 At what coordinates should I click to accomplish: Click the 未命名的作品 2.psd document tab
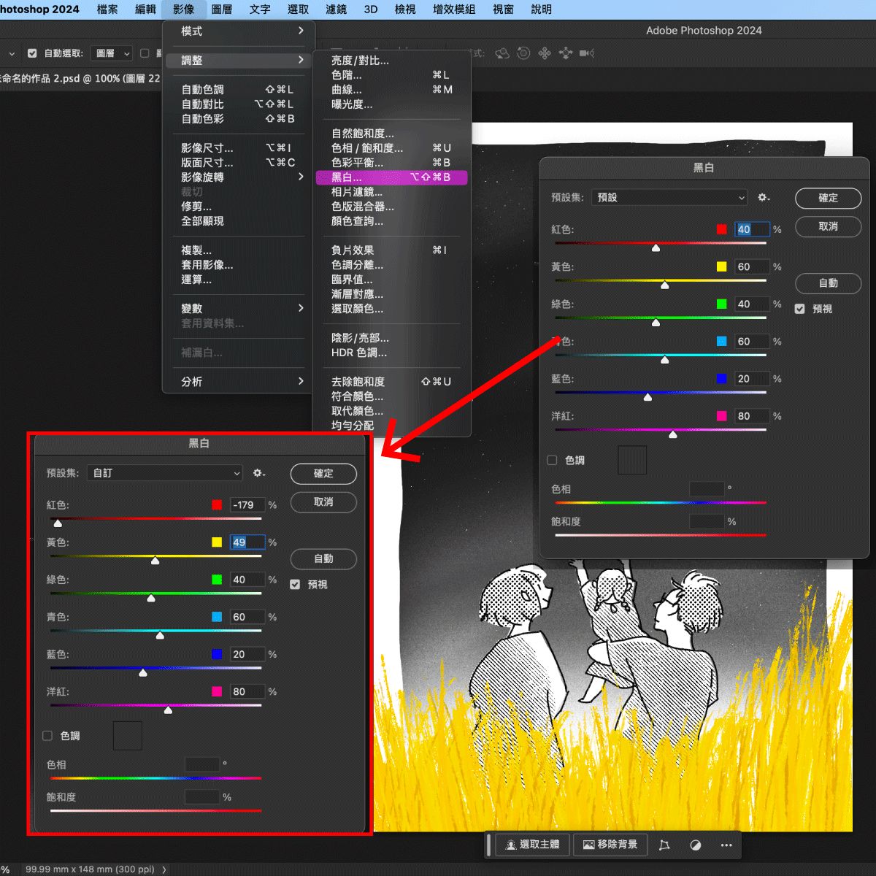(x=80, y=78)
